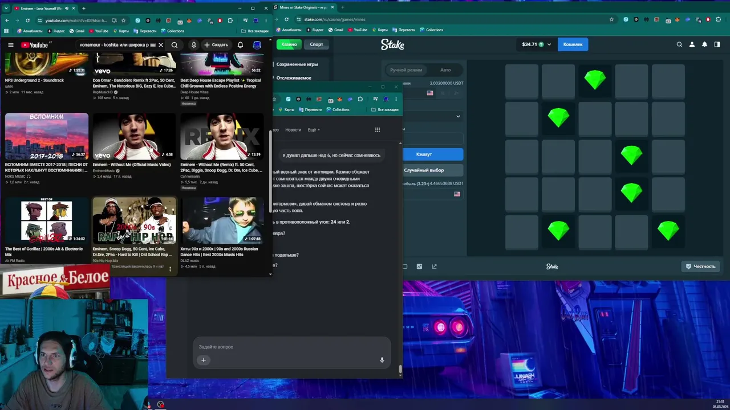Open the Кошелек wallet button
The image size is (730, 410).
[573, 44]
